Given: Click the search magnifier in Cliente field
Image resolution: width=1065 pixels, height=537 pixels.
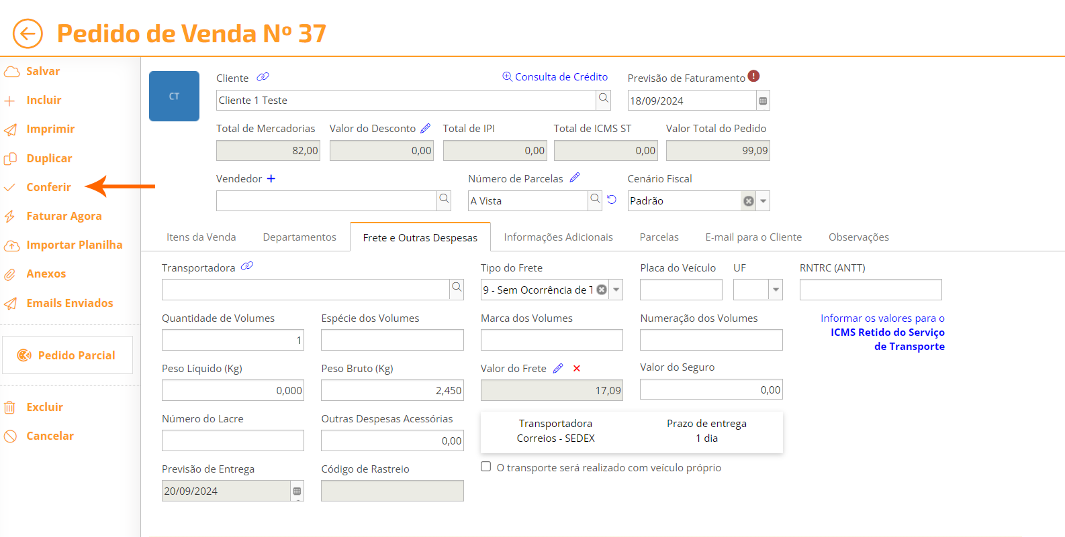Looking at the screenshot, I should click(604, 99).
